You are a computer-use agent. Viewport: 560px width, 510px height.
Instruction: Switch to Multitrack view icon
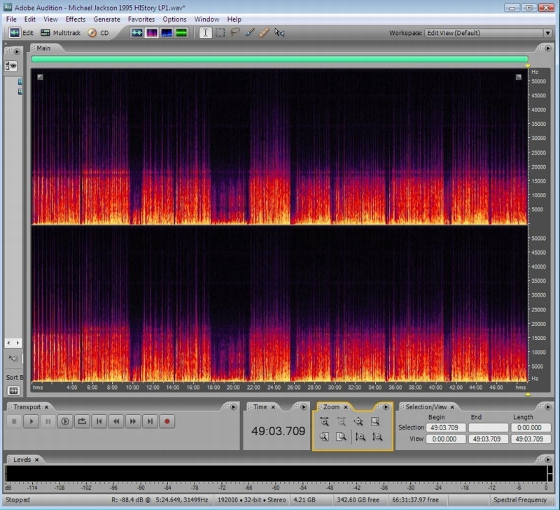point(45,33)
